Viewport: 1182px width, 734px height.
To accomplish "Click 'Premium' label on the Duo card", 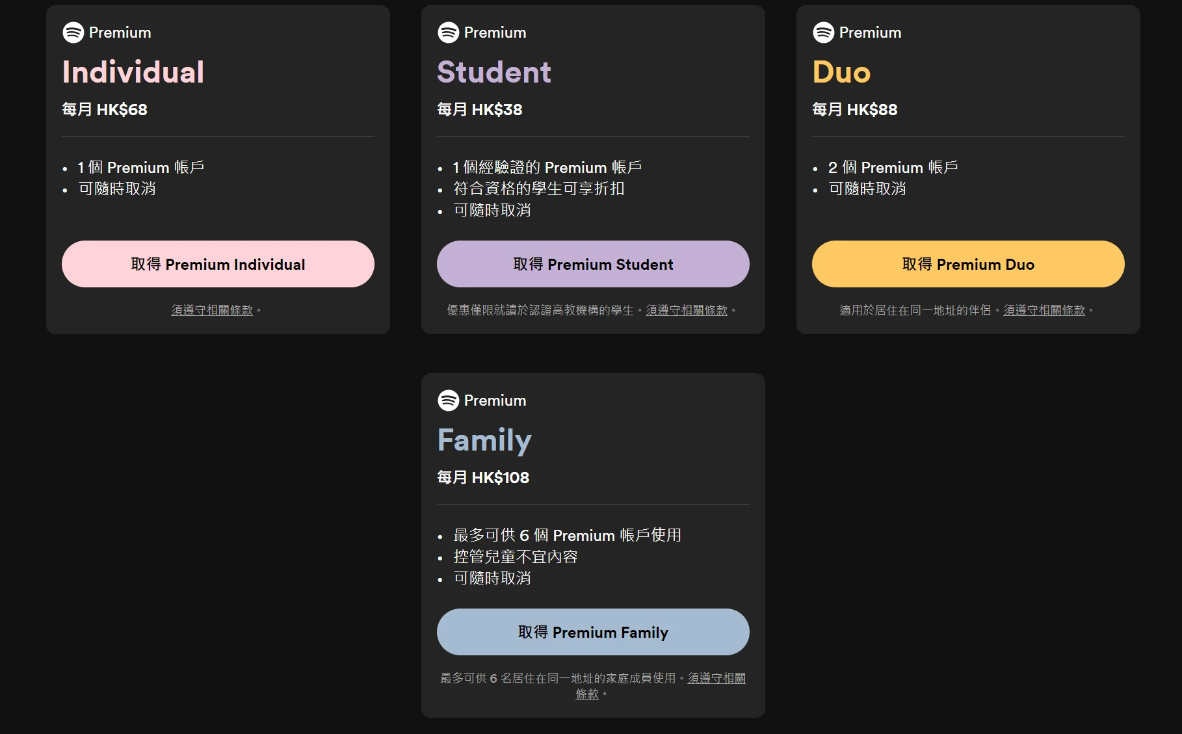I will pyautogui.click(x=871, y=33).
